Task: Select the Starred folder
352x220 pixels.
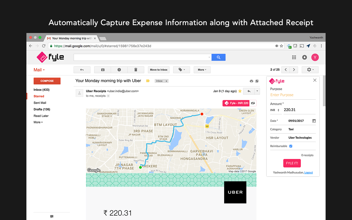Action: 39,96
